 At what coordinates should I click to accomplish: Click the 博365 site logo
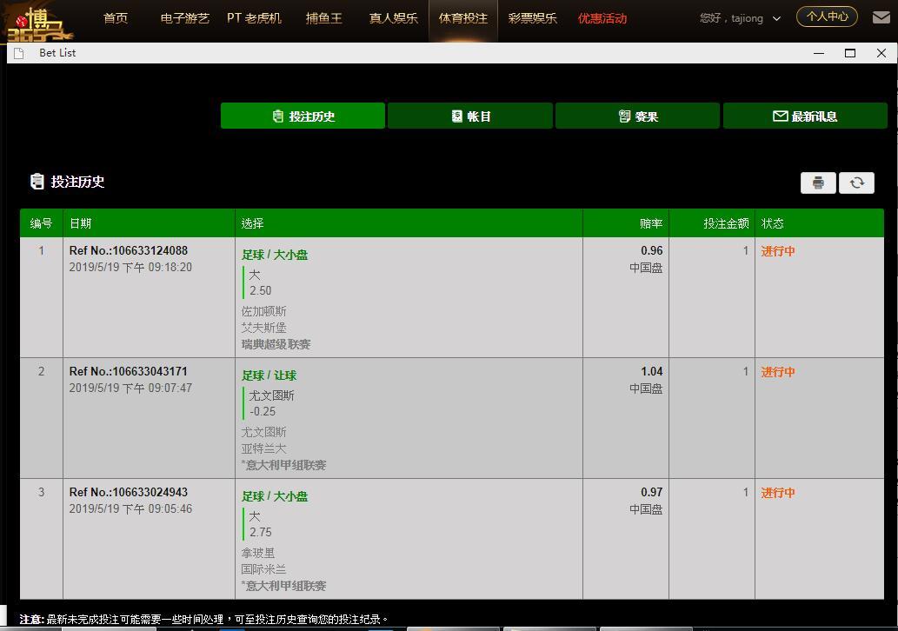(x=40, y=24)
